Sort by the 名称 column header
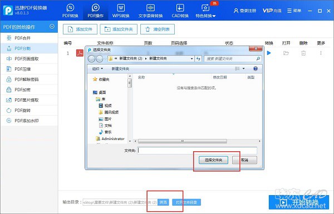 coord(141,77)
